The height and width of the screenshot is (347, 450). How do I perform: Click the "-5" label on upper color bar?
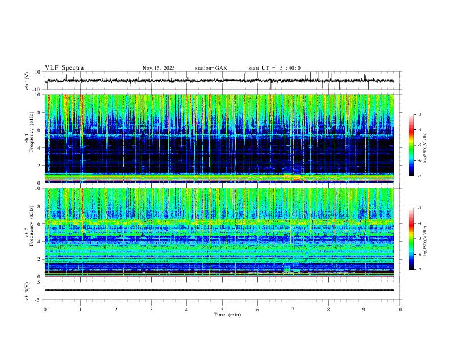[419, 145]
